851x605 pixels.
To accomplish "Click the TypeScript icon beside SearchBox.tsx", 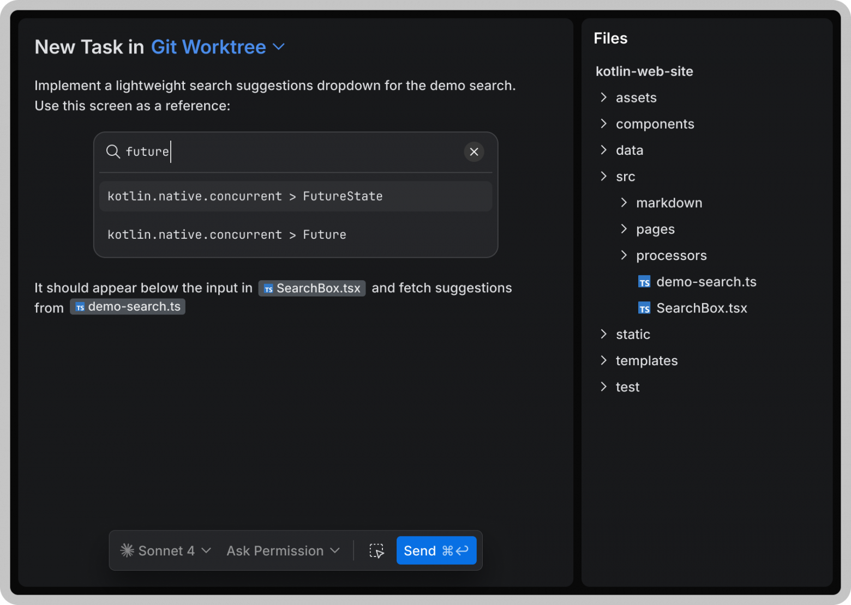I will pos(644,308).
